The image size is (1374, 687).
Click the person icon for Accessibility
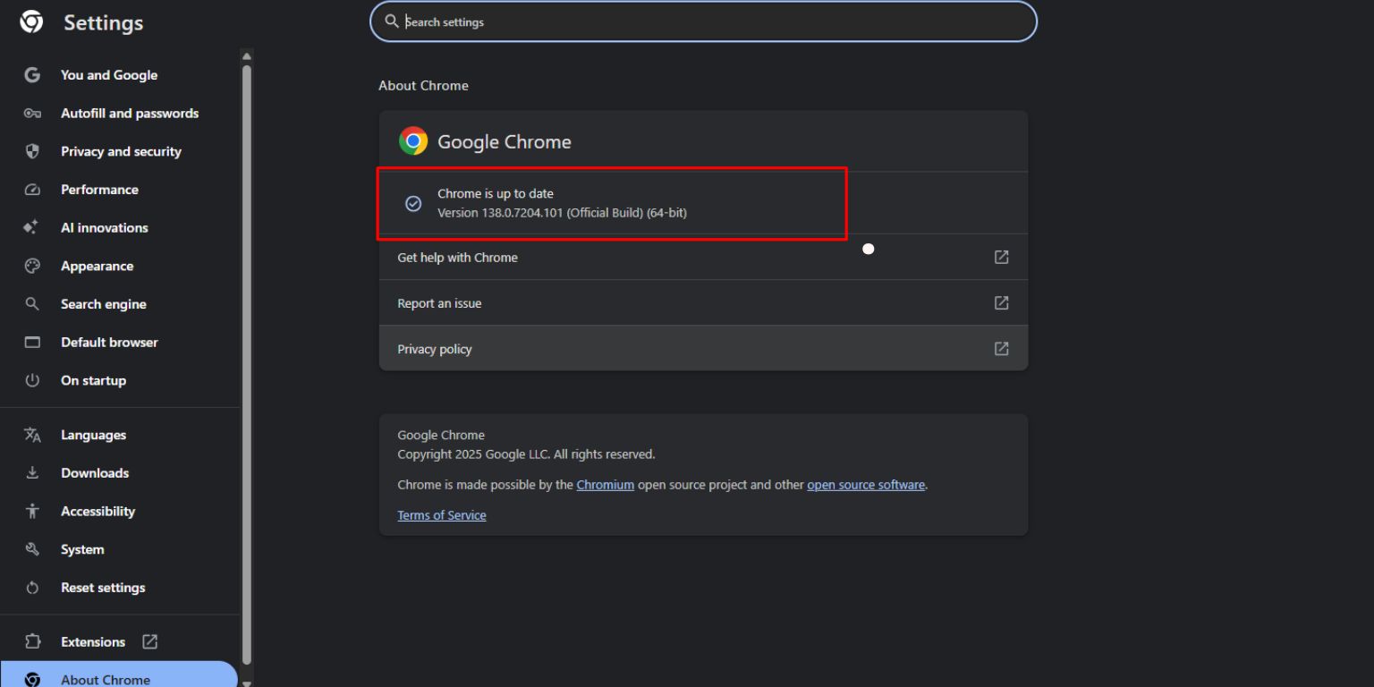click(x=32, y=511)
